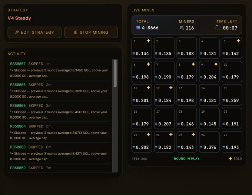Select mine tile number 18
The image size is (252, 195).
187,119
